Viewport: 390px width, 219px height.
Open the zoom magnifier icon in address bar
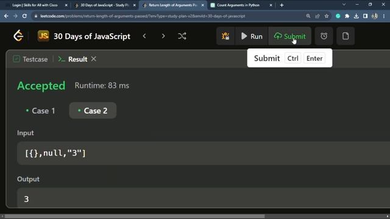(x=308, y=16)
